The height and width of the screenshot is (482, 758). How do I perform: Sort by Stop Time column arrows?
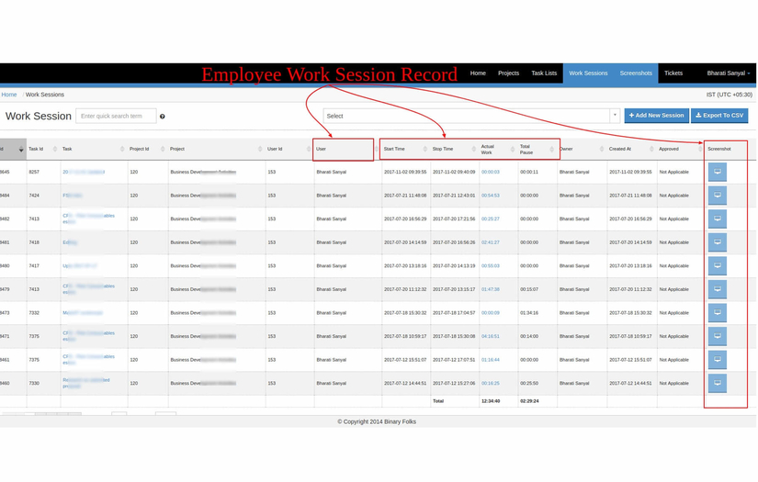[474, 150]
